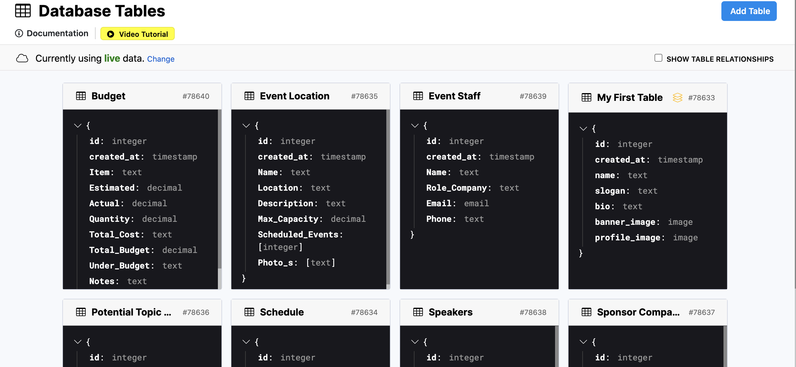The width and height of the screenshot is (796, 367).
Task: Click the Documentation info icon
Action: [19, 33]
